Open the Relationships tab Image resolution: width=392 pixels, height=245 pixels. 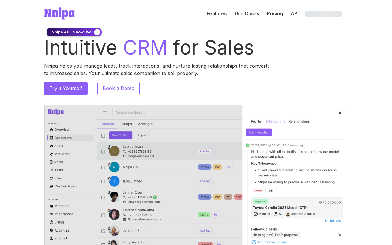[299, 122]
